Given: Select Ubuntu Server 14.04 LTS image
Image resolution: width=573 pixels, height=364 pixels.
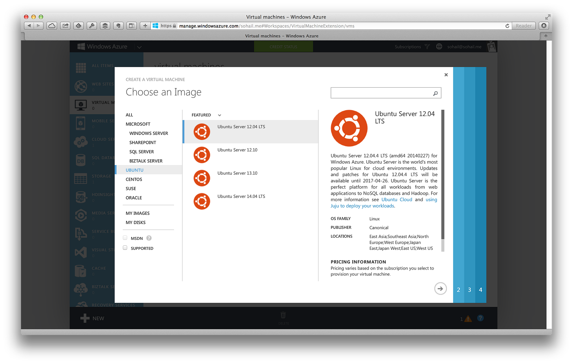Looking at the screenshot, I should point(250,201).
